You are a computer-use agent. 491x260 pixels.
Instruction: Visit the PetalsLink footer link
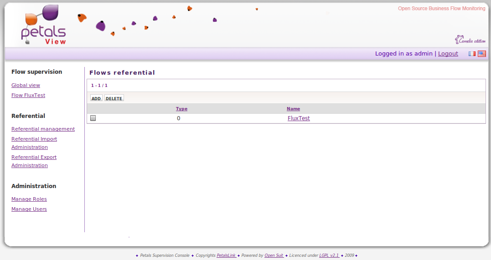pyautogui.click(x=226, y=255)
